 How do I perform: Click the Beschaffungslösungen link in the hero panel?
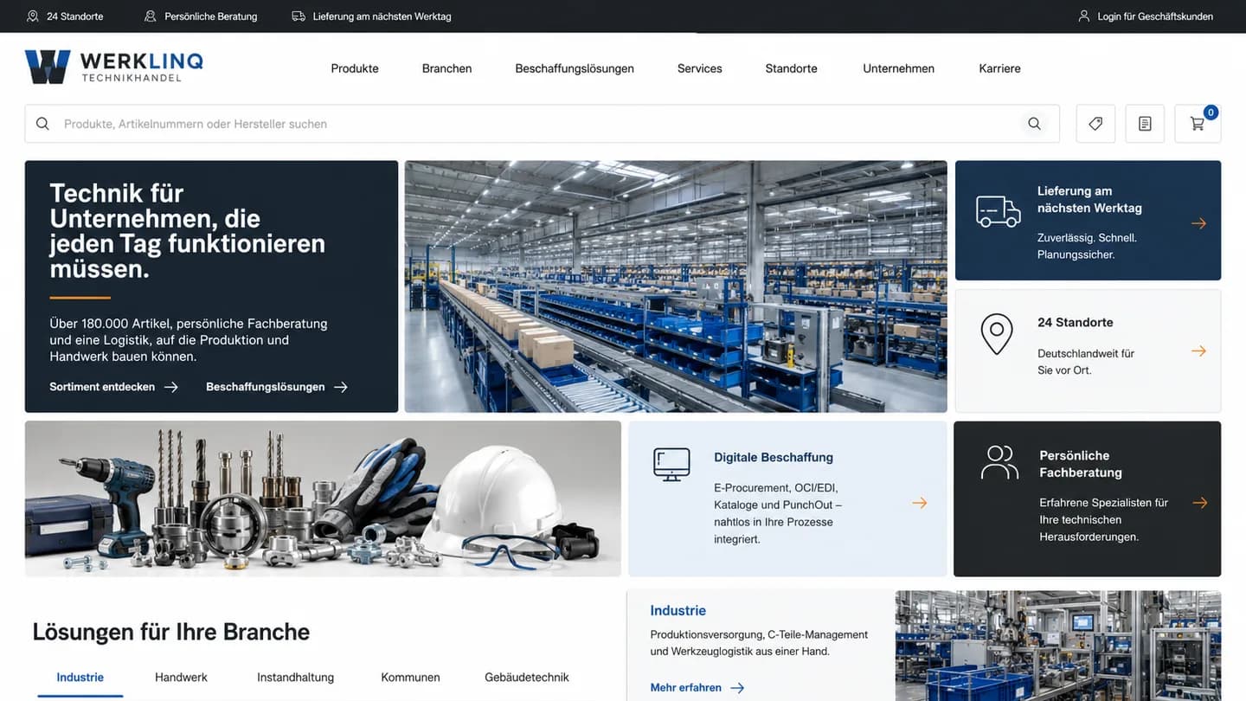click(x=277, y=387)
